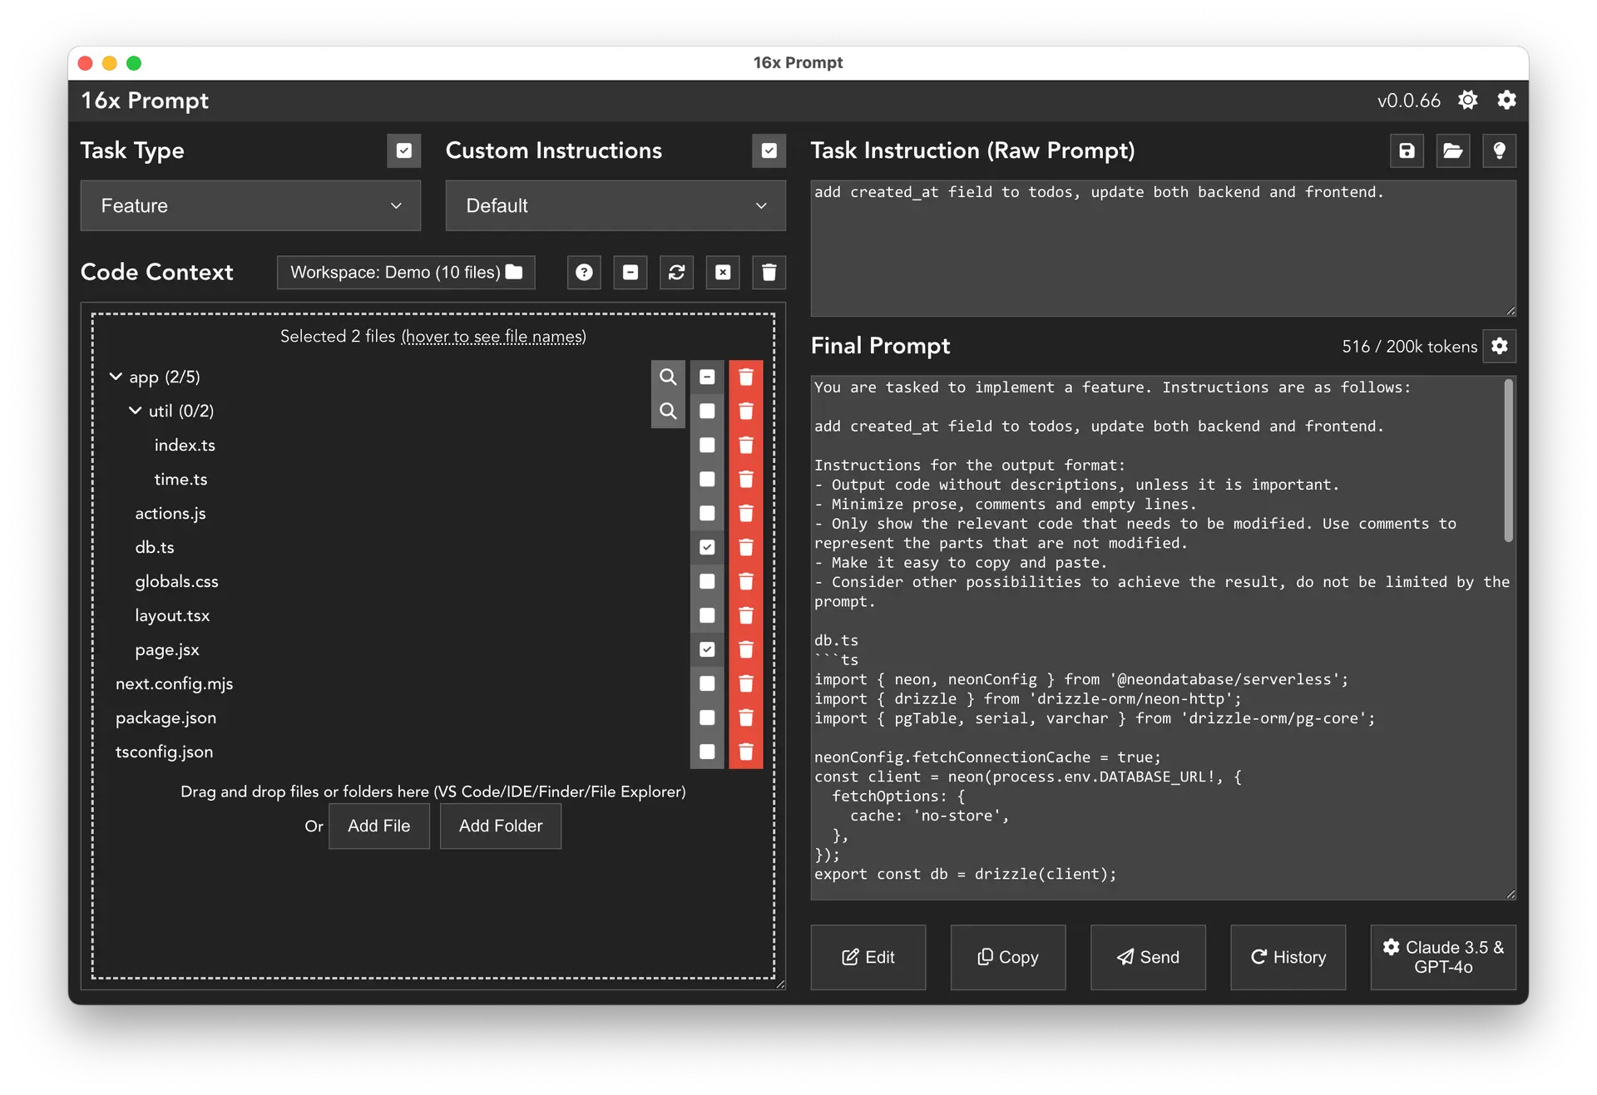The image size is (1597, 1095).
Task: Click the deselect-all minus icon in Code Context toolbar
Action: (x=630, y=273)
